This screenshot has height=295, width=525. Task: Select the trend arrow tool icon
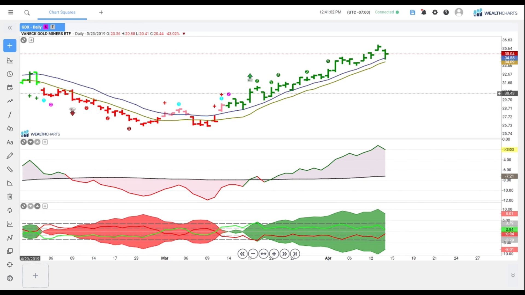(x=10, y=101)
